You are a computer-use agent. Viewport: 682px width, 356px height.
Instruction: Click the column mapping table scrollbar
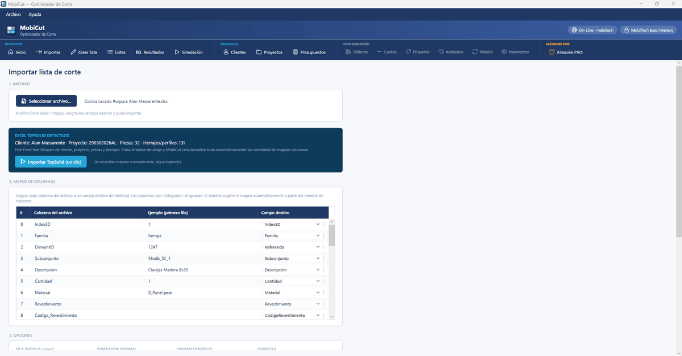[332, 235]
